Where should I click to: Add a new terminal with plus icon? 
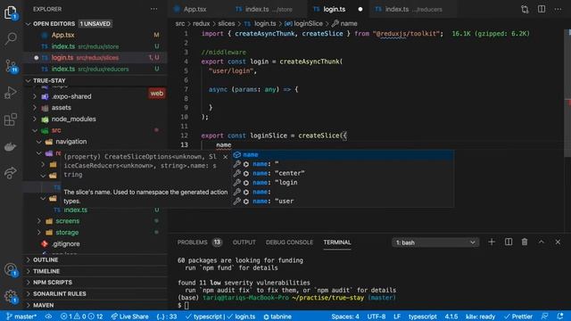[x=492, y=242]
